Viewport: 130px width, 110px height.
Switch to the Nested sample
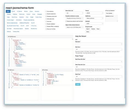26,11
